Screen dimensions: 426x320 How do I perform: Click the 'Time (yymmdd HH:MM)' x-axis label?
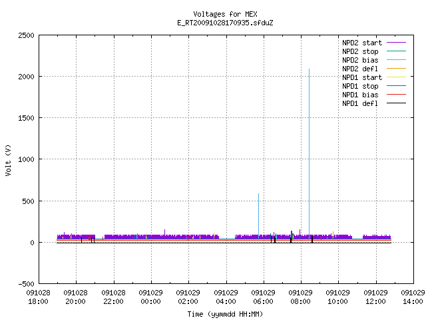click(225, 314)
